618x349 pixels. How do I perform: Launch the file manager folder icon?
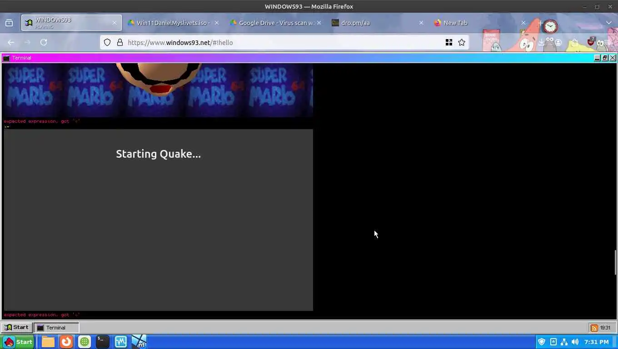pyautogui.click(x=48, y=342)
